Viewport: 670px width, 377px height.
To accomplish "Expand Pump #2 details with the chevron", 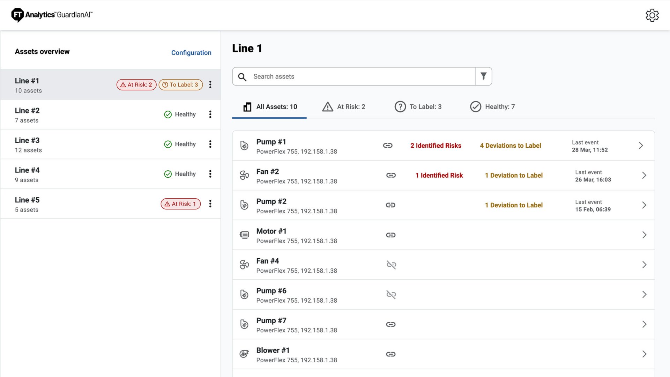I will 644,205.
